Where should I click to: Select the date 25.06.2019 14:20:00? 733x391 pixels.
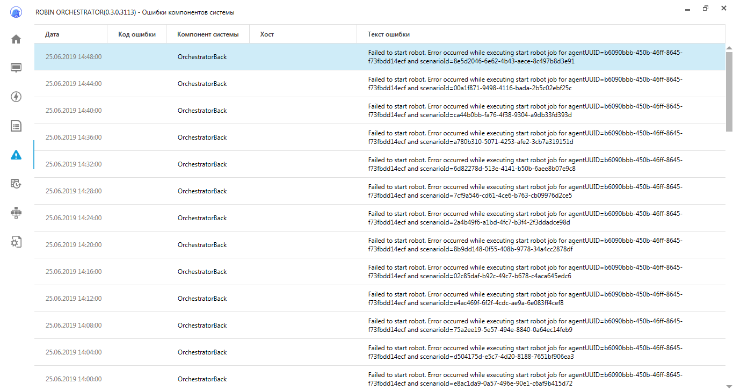(x=74, y=245)
